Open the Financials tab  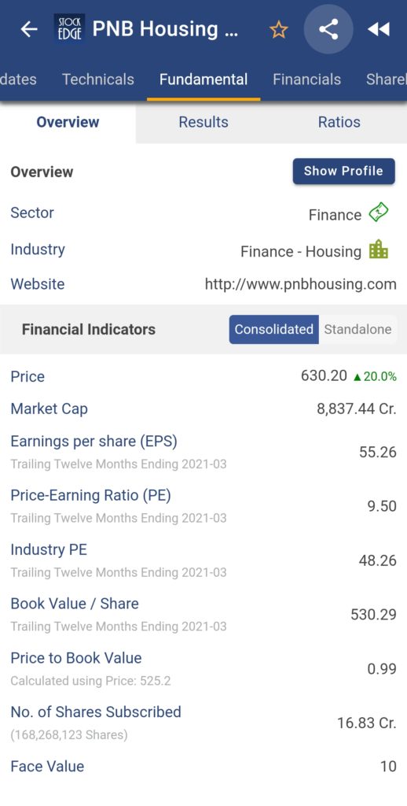click(307, 79)
